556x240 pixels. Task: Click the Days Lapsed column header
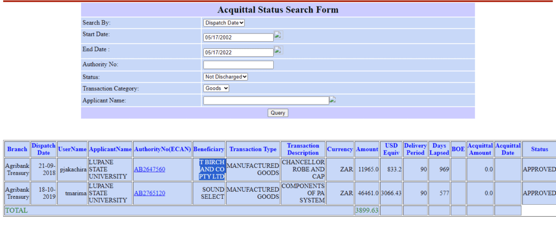tap(439, 150)
